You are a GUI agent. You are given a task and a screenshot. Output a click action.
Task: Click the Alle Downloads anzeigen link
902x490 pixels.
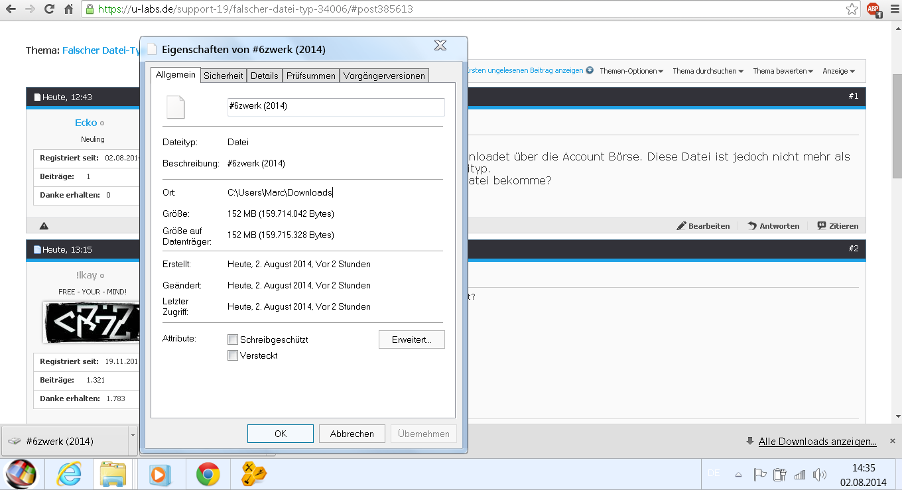tap(817, 442)
